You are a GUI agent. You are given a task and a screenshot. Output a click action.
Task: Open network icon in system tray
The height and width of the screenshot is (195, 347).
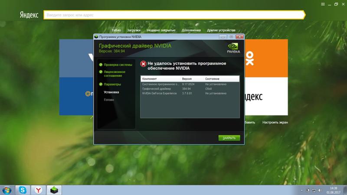coord(314,190)
